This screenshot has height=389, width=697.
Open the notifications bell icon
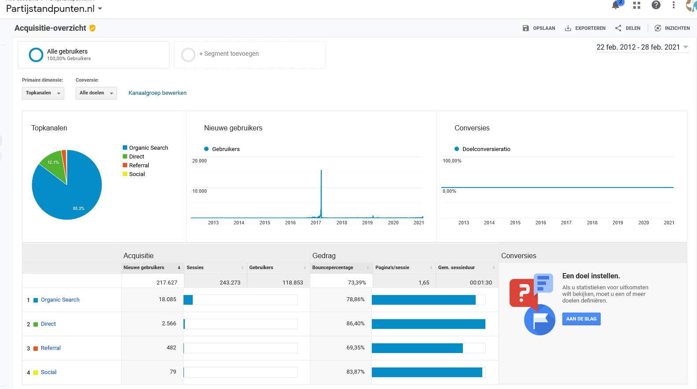(x=616, y=5)
